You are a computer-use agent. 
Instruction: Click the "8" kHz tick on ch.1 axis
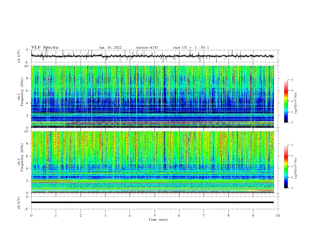pos(27,78)
